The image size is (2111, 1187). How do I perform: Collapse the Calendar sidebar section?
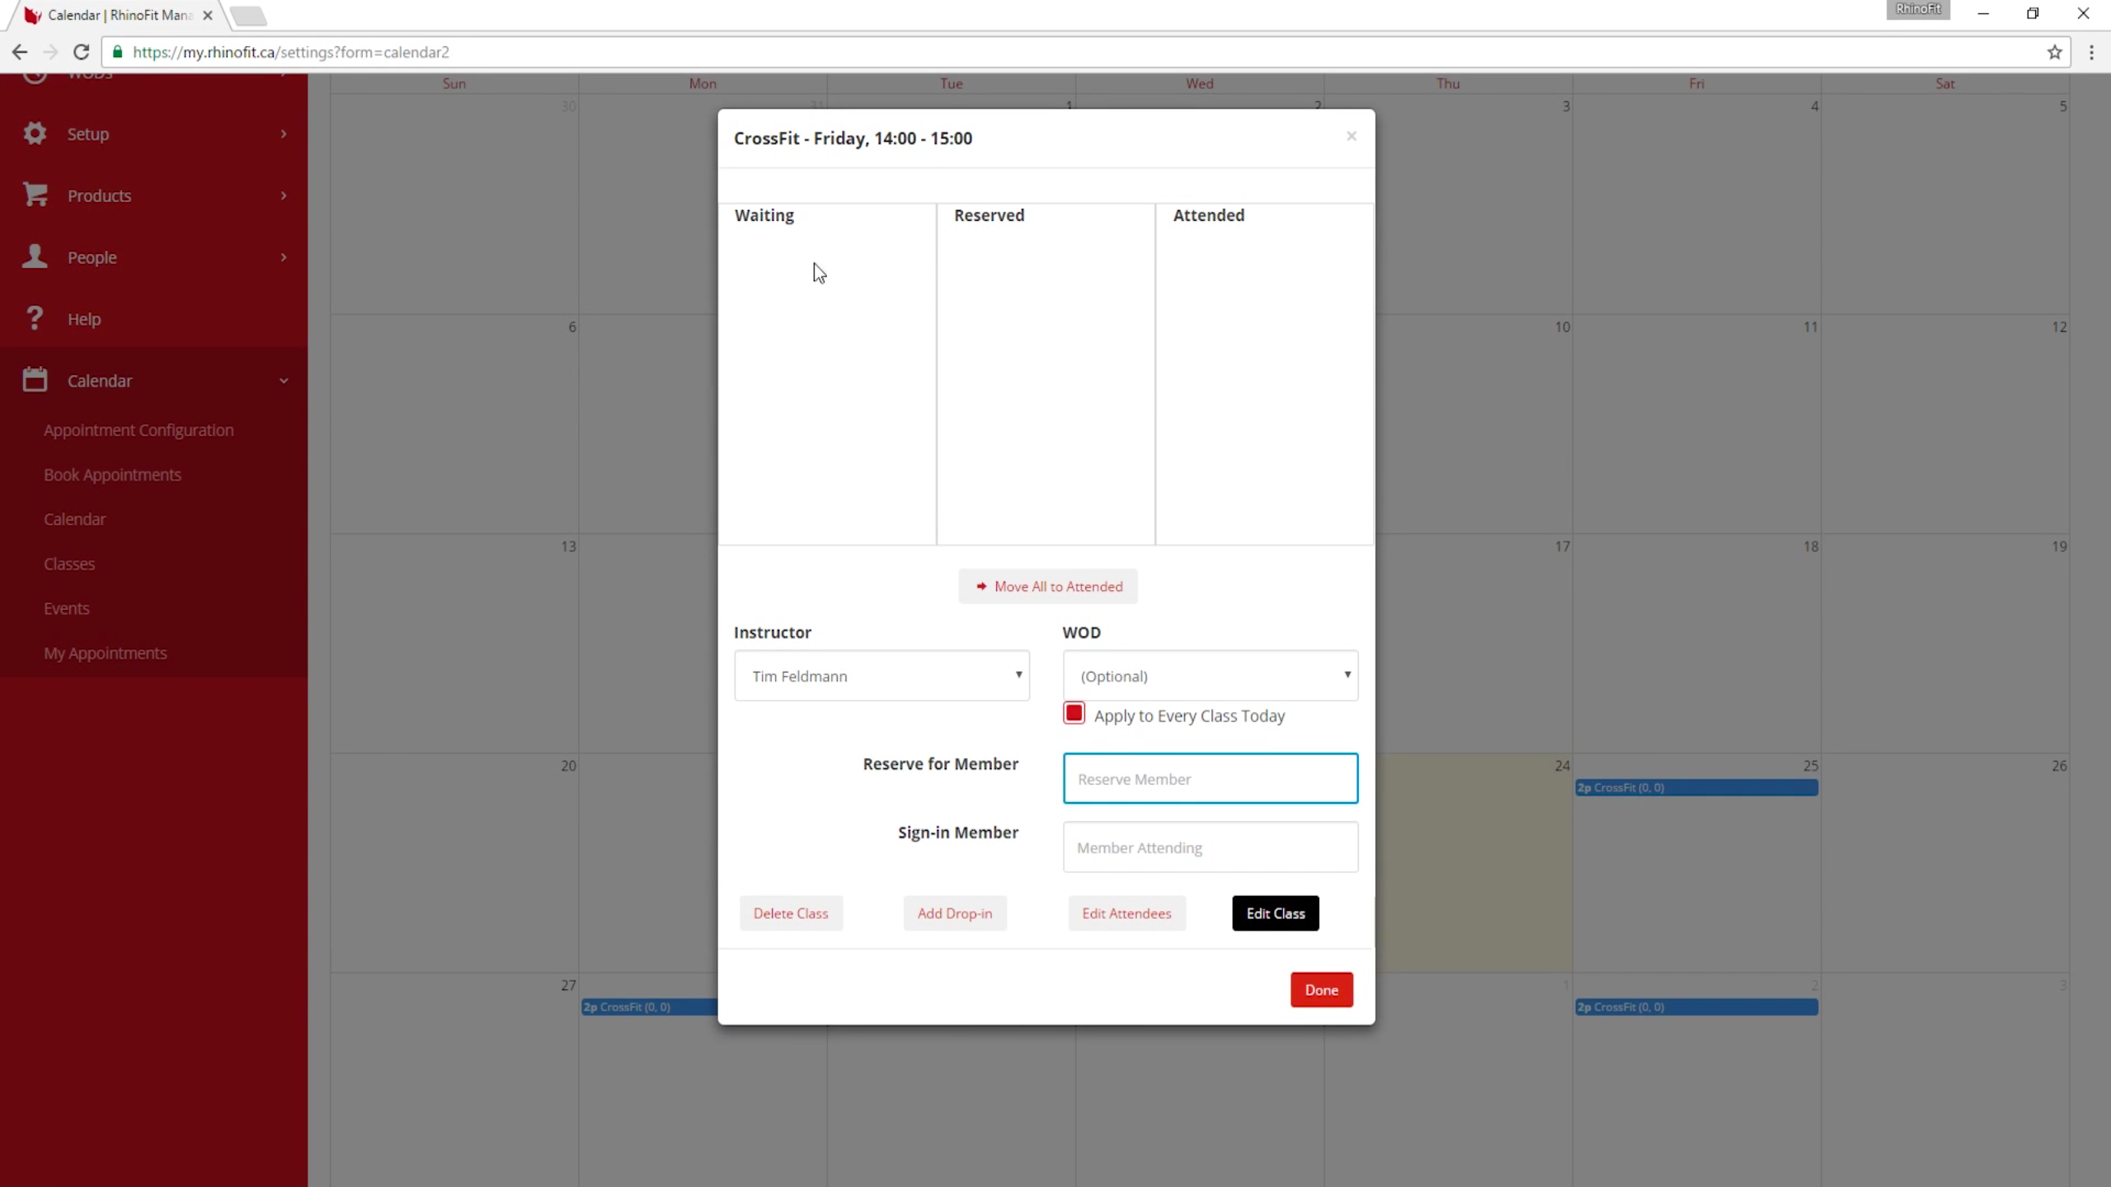coord(284,381)
